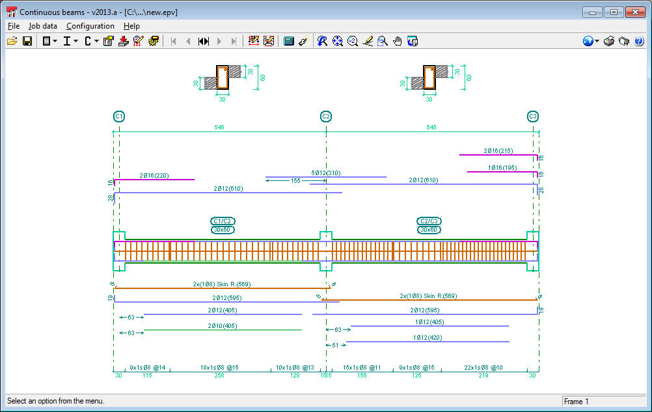Activate the zoom x2 magnifier tool
Screen dimensions: 652x412
[352, 40]
